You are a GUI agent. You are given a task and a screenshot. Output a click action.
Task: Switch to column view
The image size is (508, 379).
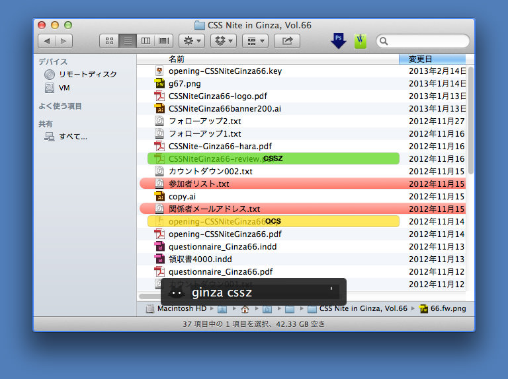(146, 41)
